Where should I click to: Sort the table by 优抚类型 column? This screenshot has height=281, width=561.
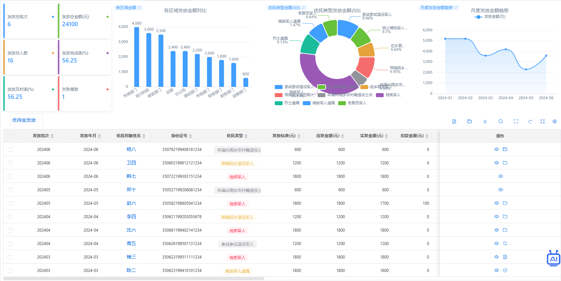[246, 136]
